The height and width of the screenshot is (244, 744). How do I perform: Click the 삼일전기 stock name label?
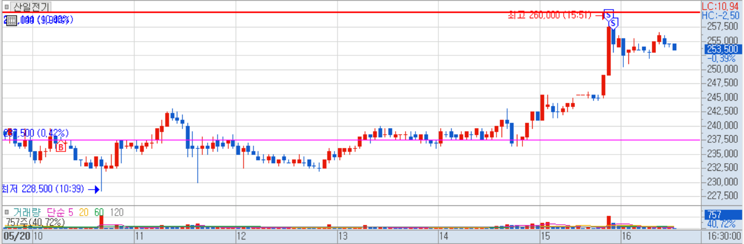tap(31, 7)
